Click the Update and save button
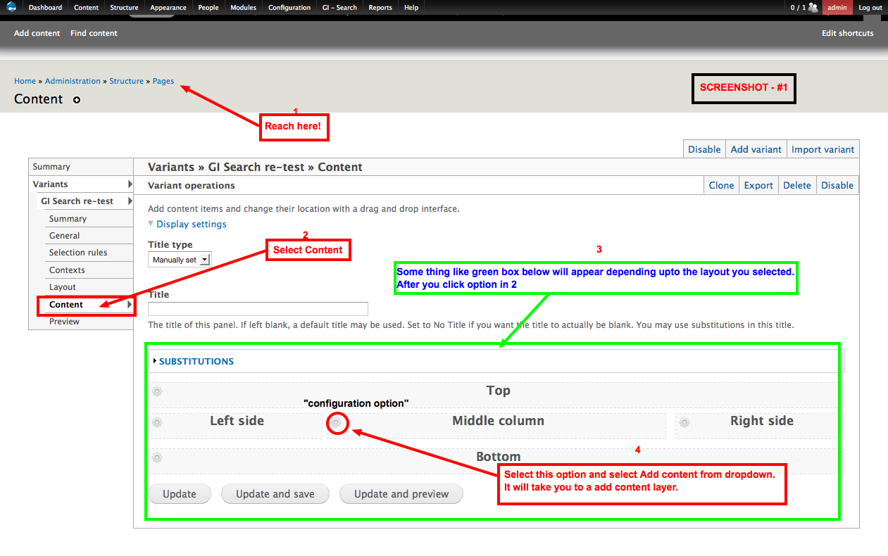The image size is (888, 556). point(275,494)
